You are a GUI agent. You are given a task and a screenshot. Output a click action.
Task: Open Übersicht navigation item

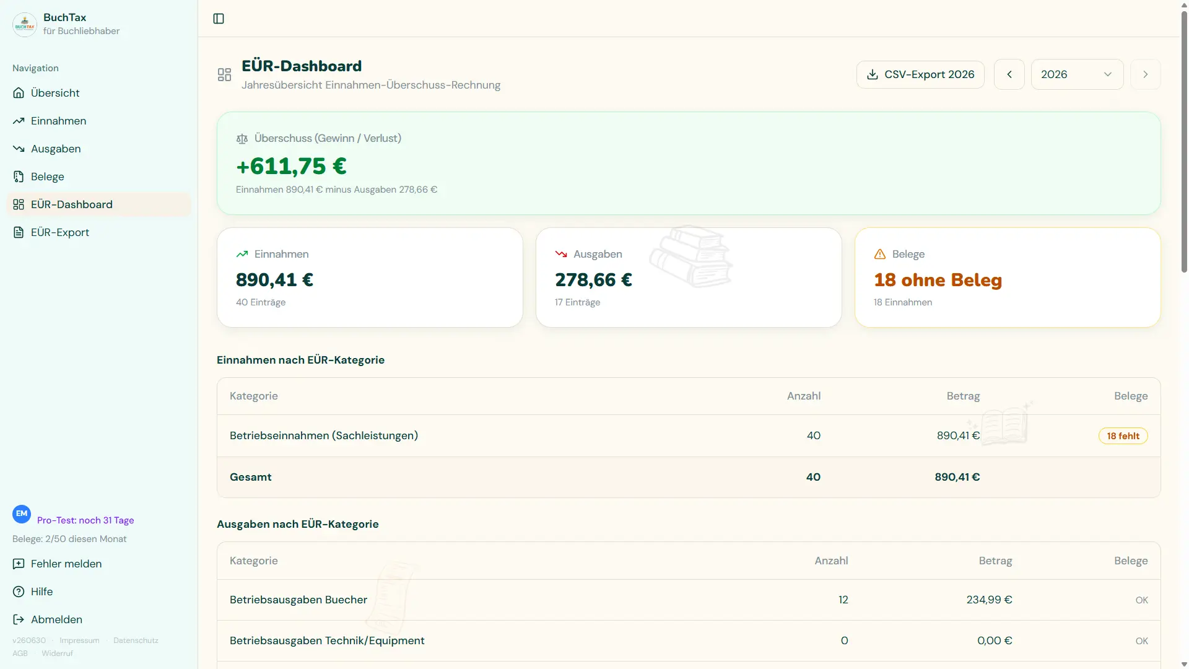(99, 93)
